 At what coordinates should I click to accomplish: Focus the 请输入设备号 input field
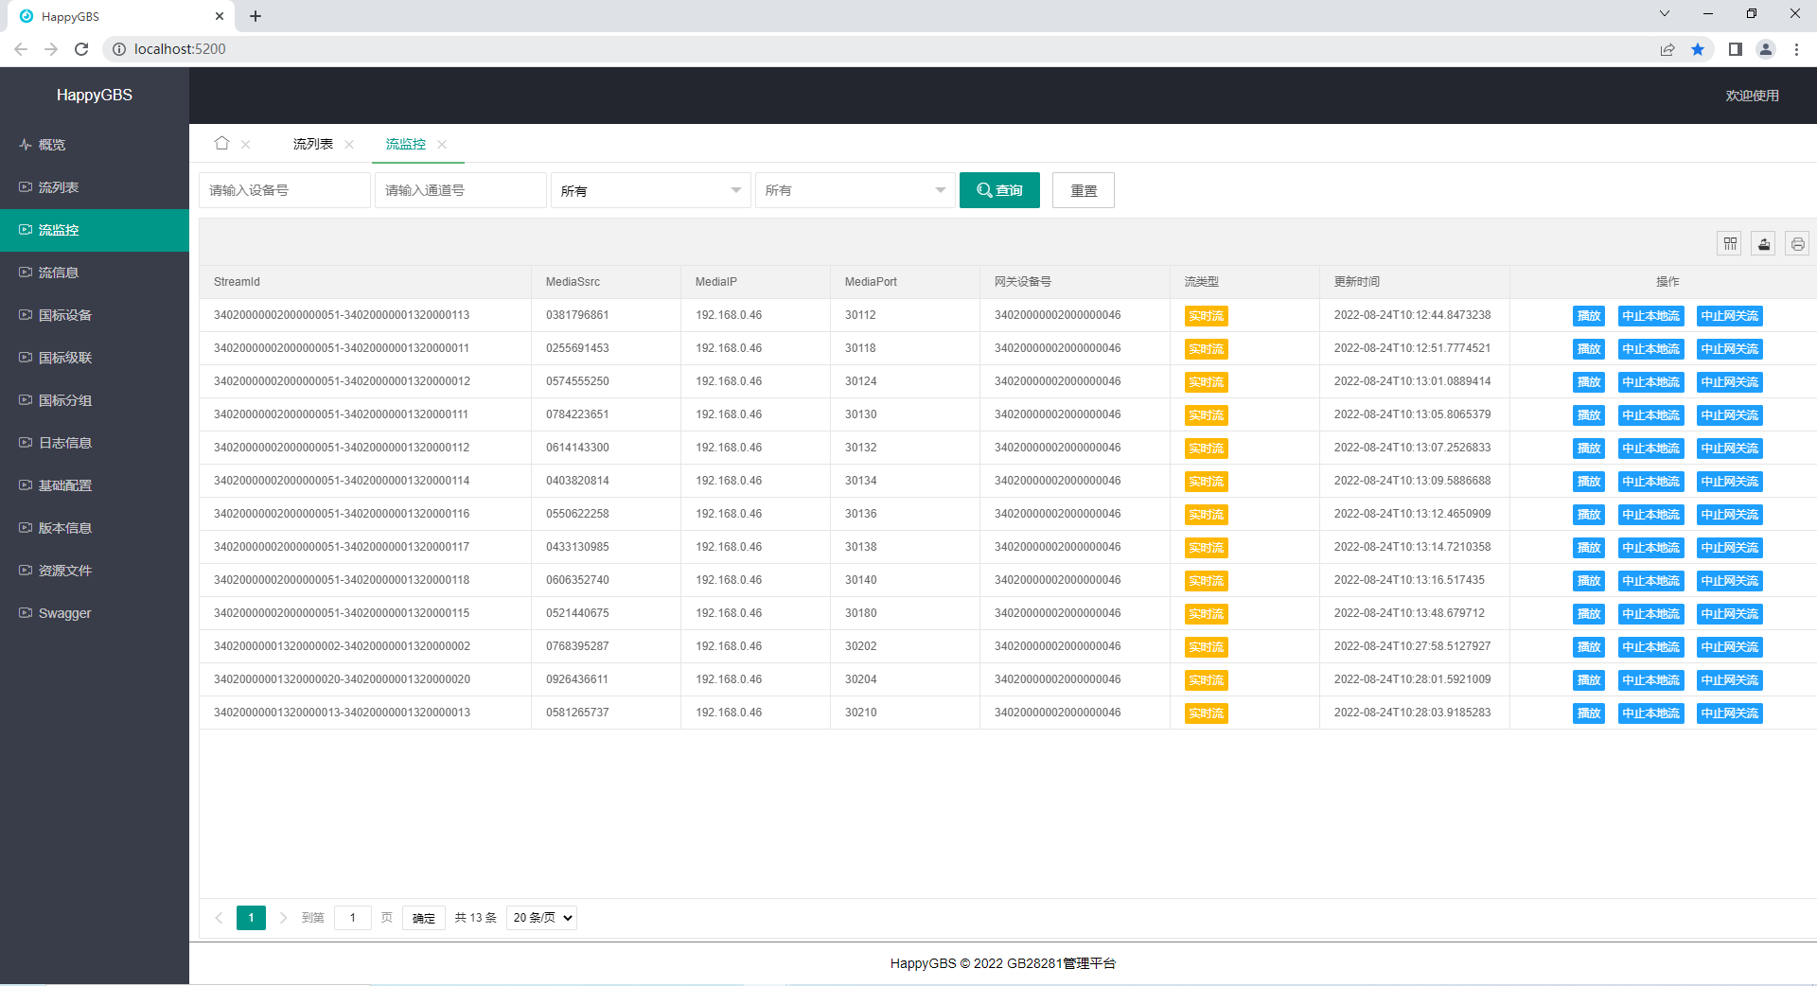coord(285,190)
